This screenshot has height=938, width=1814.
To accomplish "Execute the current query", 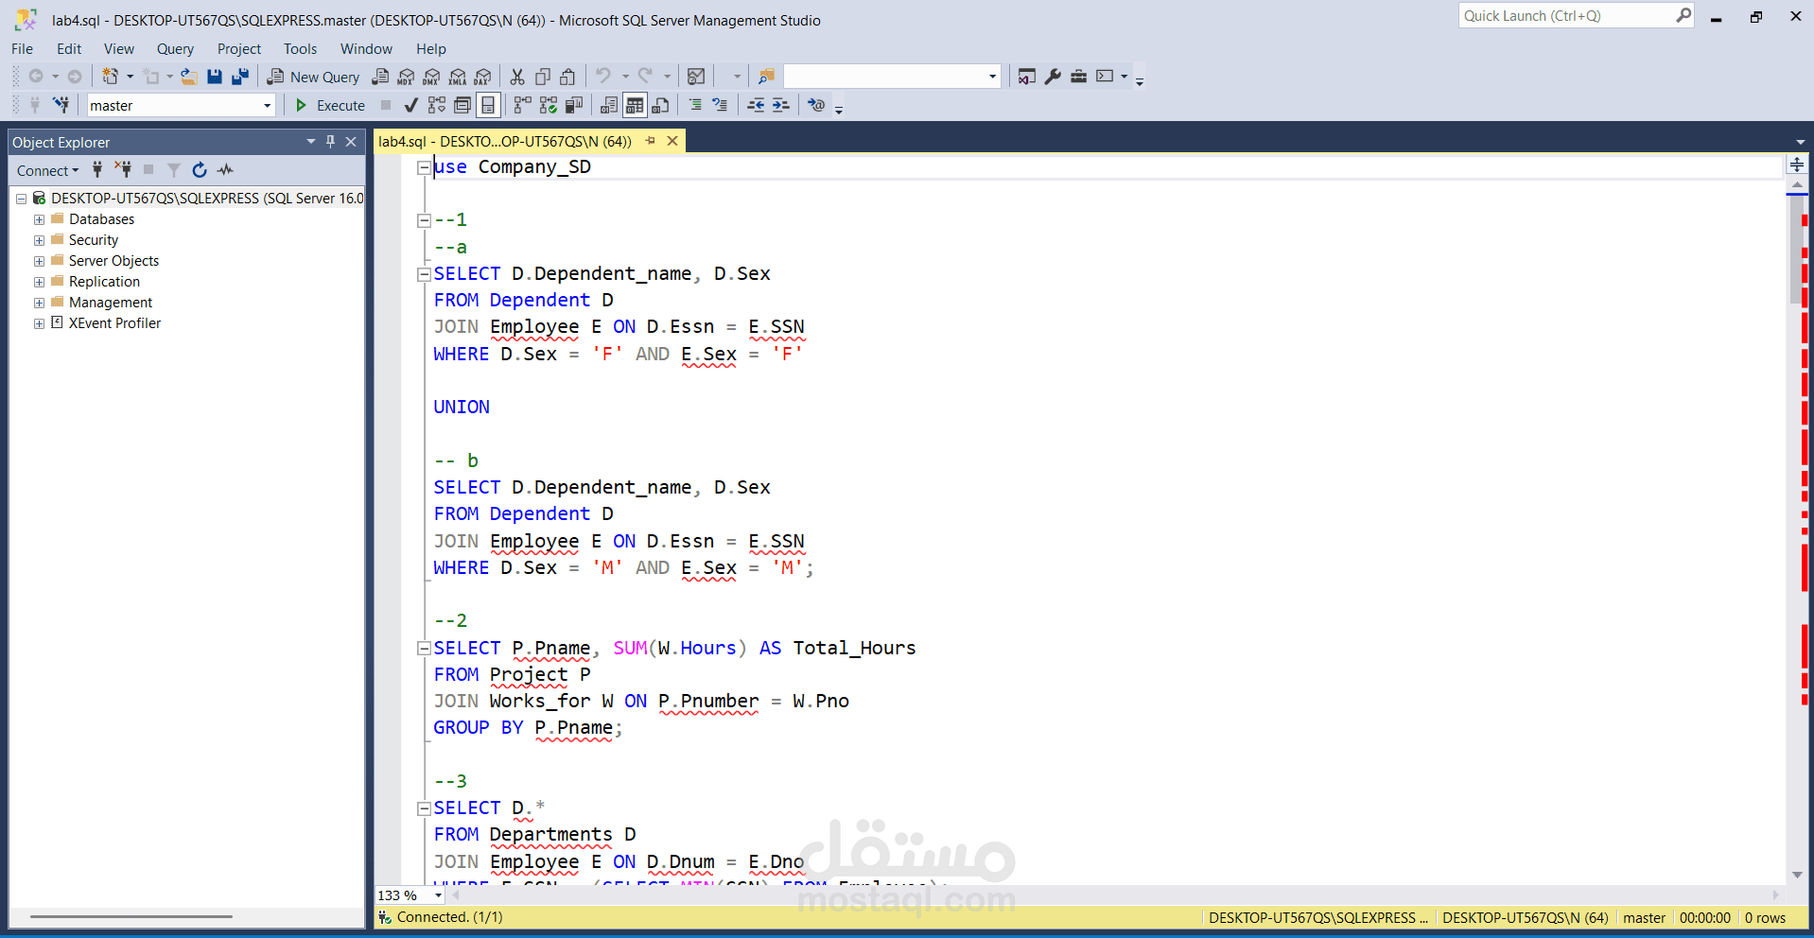I will [x=330, y=105].
